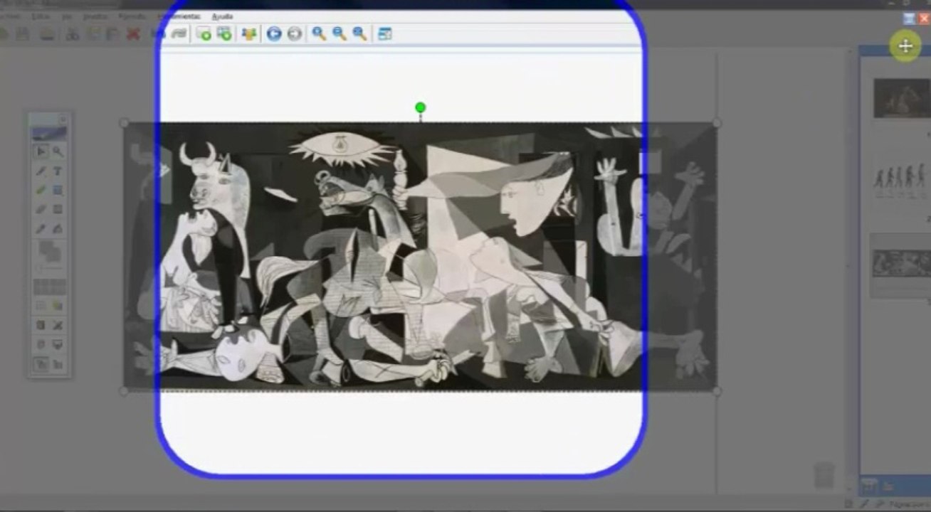Pick the magnifier tool in the floating toolbox
931x512 pixels.
[58, 151]
